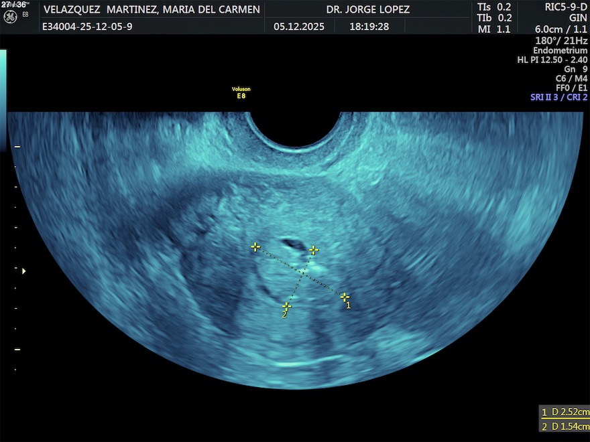590x442 pixels.
Task: Click the yellow Voluson E8 label
Action: [x=241, y=93]
